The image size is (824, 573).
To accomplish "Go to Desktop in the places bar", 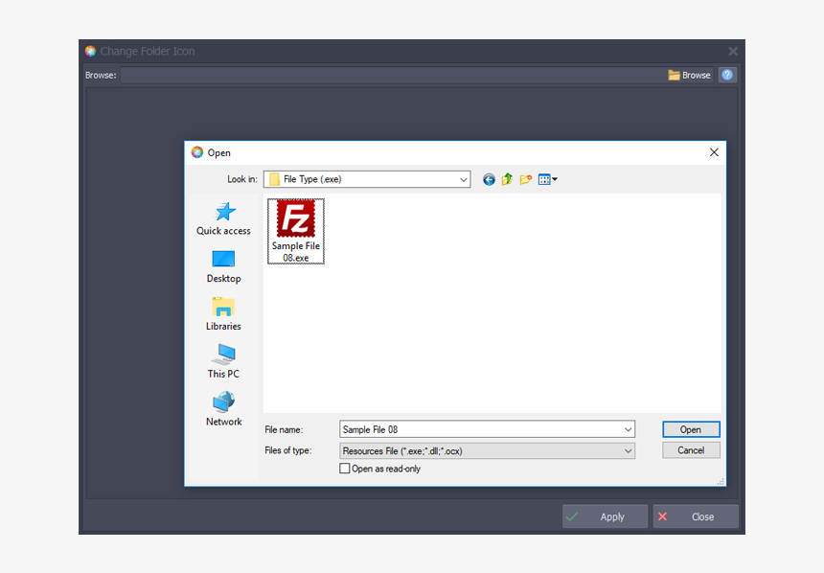I will point(223,266).
